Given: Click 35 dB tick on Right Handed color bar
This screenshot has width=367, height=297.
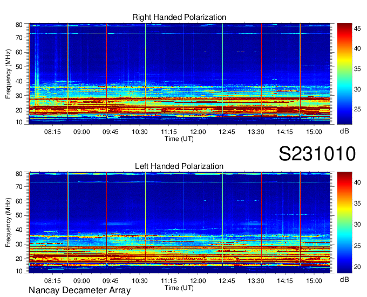Looking at the screenshot, I should tap(357, 69).
